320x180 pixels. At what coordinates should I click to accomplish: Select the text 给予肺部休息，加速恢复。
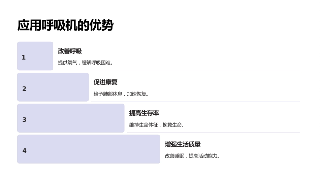[x=121, y=94]
